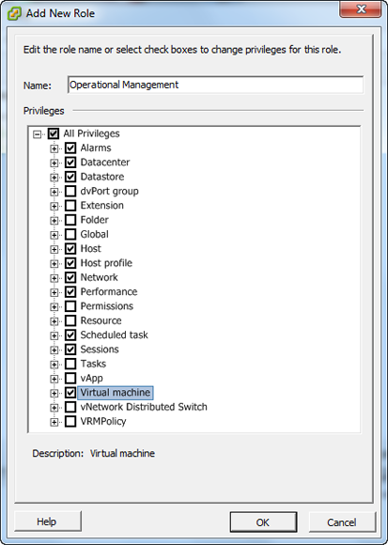
Task: Open Help for this dialog
Action: tap(48, 522)
